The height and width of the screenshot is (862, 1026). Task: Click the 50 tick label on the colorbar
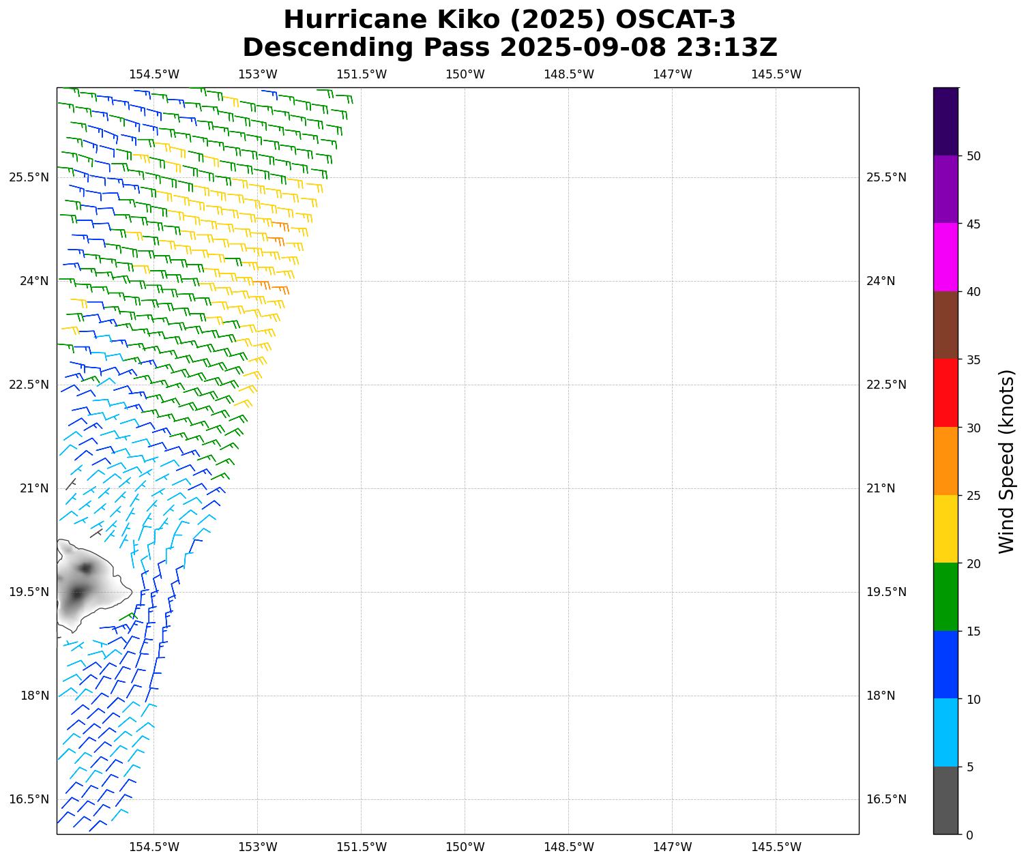pyautogui.click(x=973, y=156)
